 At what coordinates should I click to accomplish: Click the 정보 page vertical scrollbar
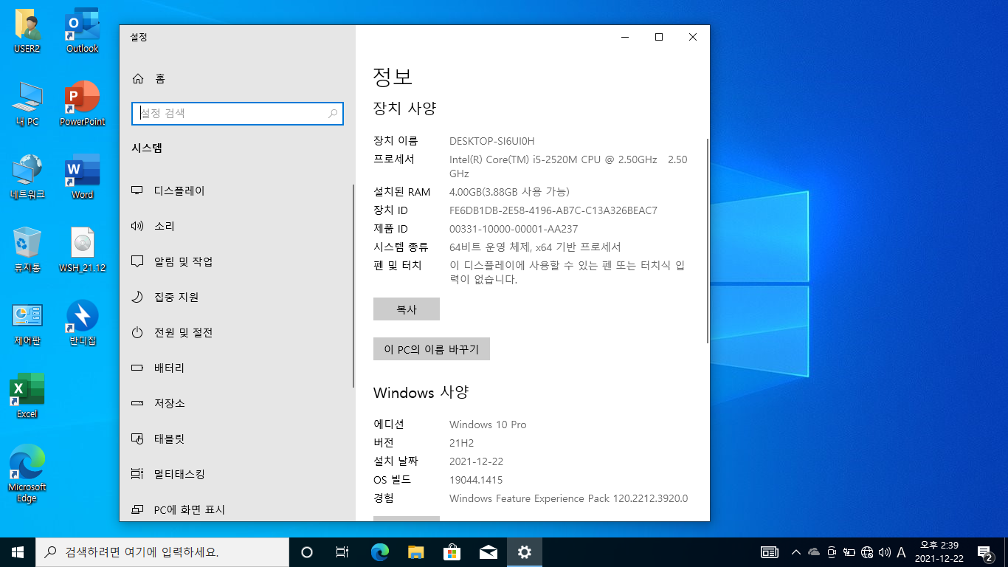(x=708, y=241)
